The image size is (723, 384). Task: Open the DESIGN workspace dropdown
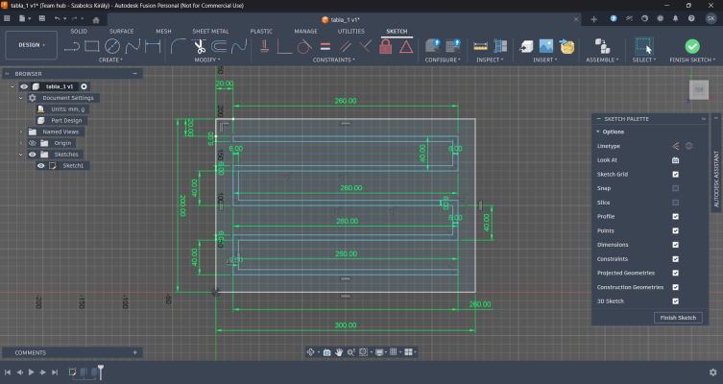coord(30,45)
